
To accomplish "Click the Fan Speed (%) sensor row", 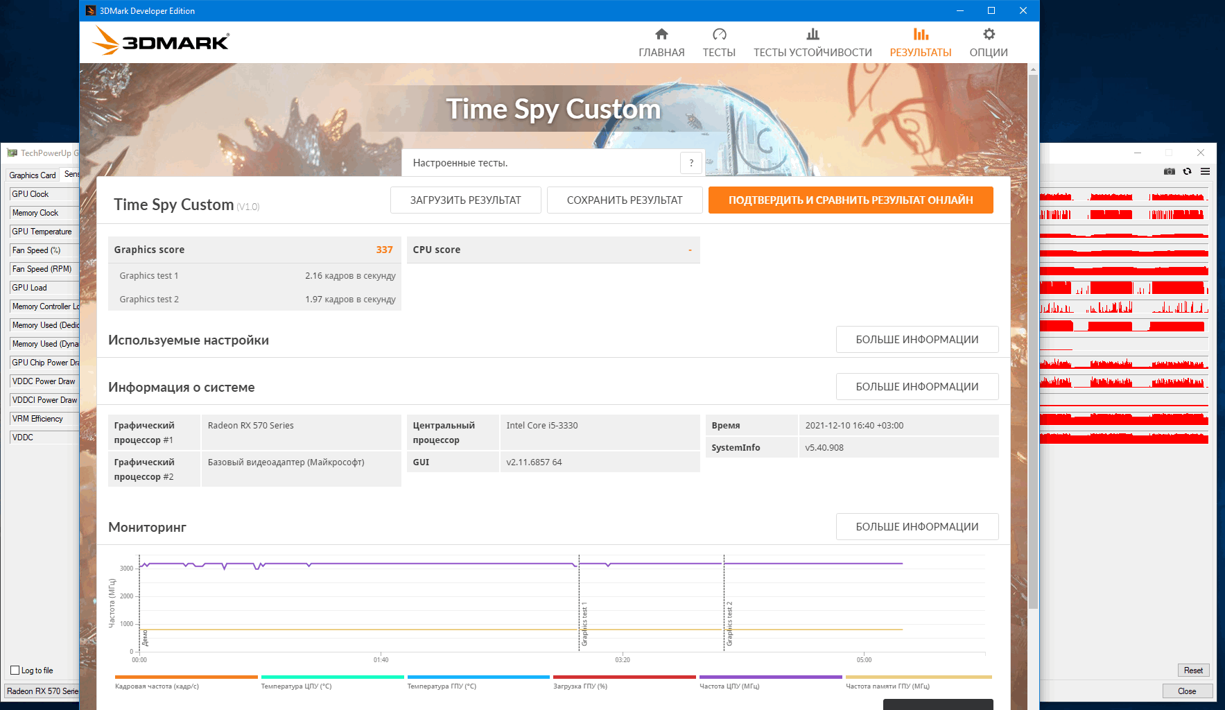I will [44, 250].
